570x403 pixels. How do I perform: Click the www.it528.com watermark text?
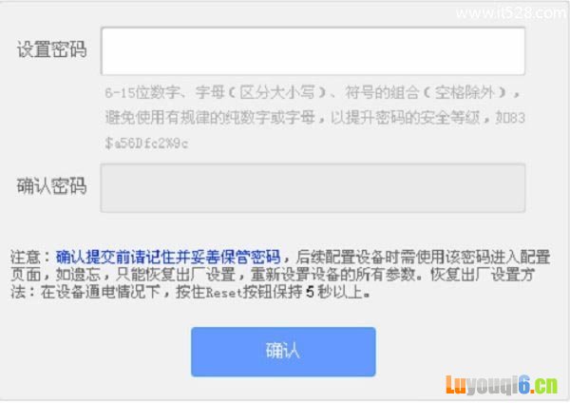point(510,13)
